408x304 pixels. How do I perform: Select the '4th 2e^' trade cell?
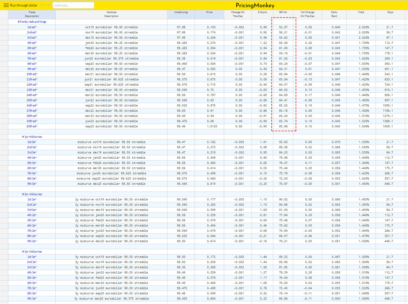pyautogui.click(x=32, y=215)
